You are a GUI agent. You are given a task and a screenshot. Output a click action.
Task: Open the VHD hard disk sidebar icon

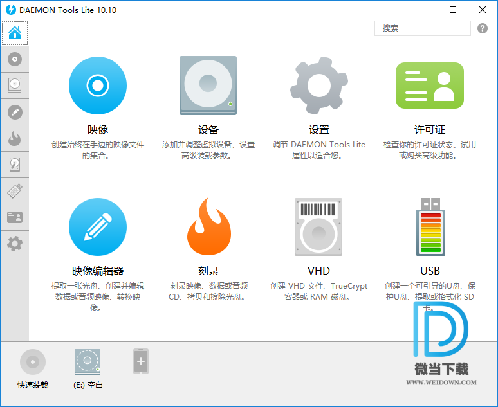15,165
